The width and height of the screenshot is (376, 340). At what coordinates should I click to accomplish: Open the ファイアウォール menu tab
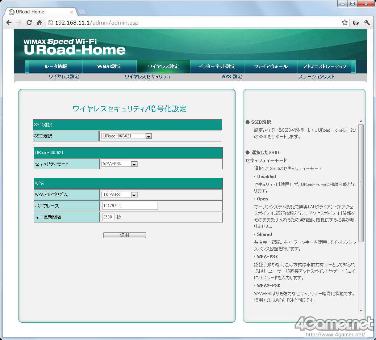click(x=271, y=67)
